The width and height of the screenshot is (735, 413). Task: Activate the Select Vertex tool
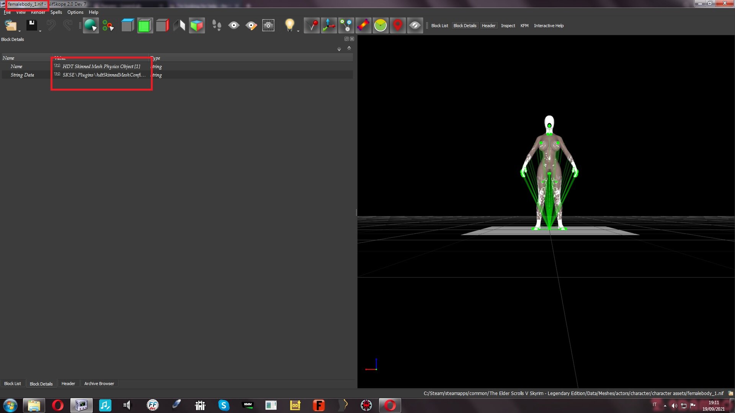(x=108, y=26)
